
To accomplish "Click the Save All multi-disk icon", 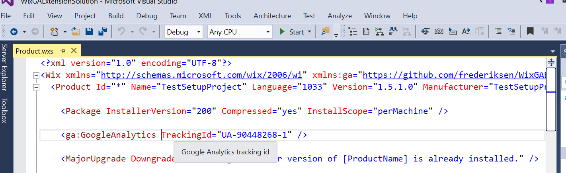I will [103, 32].
